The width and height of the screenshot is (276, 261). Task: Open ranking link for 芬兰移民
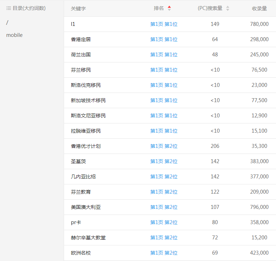pyautogui.click(x=164, y=70)
